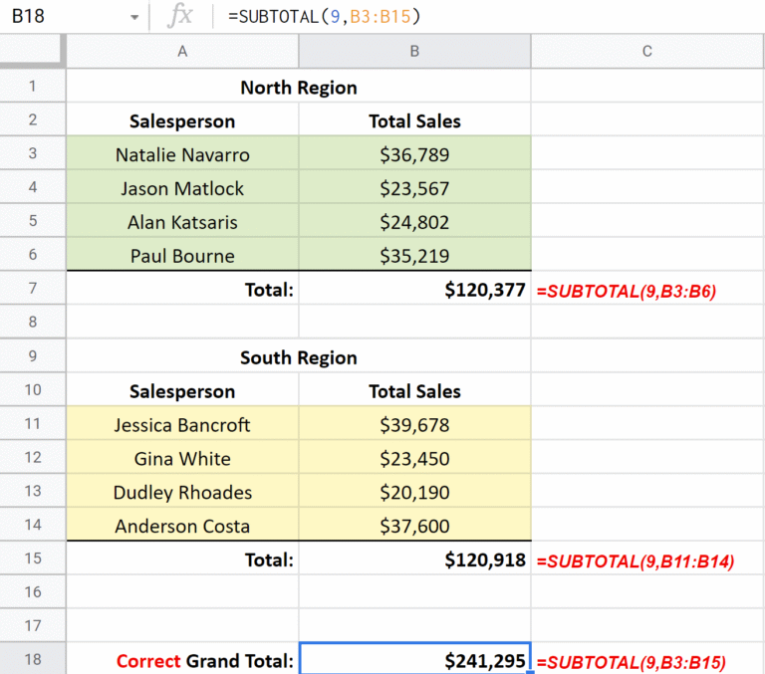Select the $120,377 total cell
This screenshot has height=674, width=765.
(x=414, y=288)
